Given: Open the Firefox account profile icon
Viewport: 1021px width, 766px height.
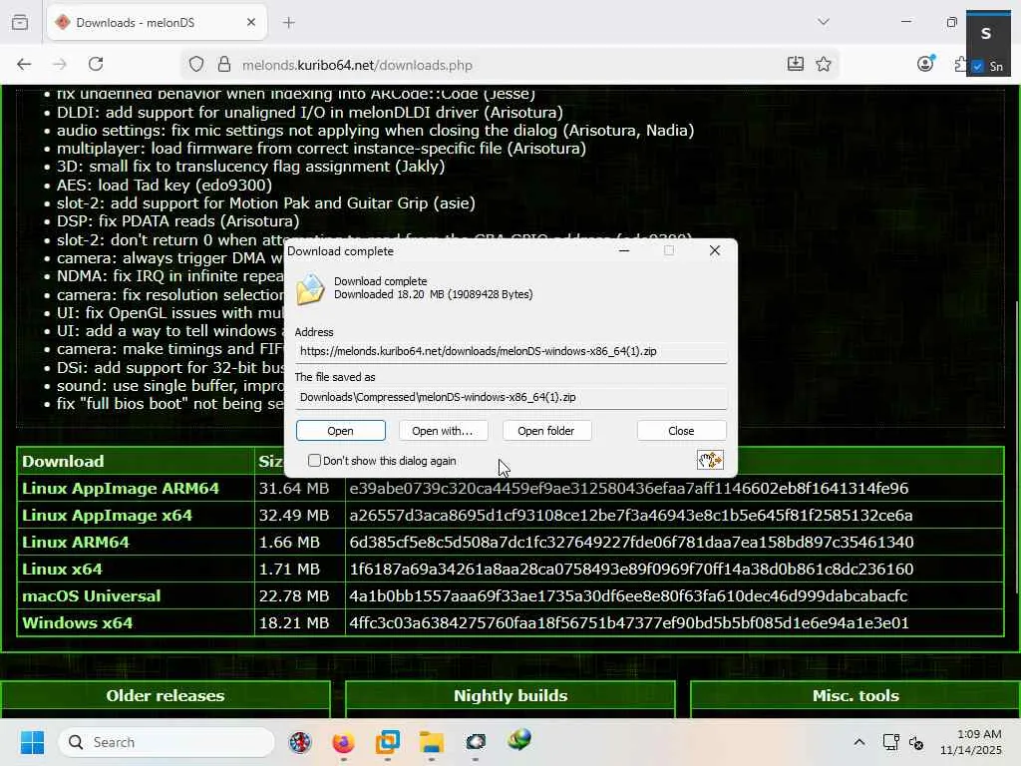Looking at the screenshot, I should tap(925, 64).
